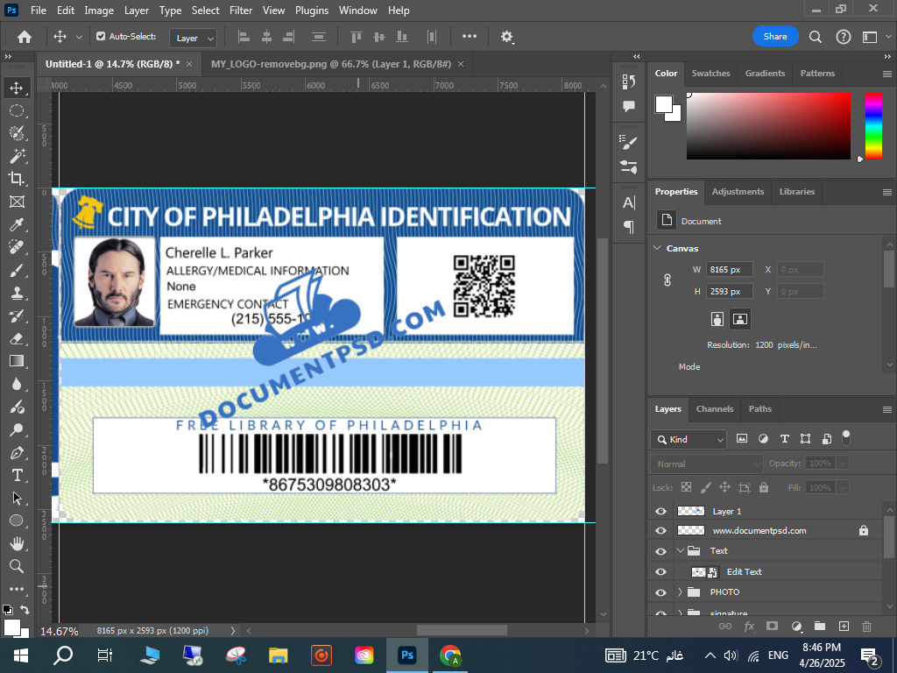The image size is (897, 673).
Task: Switch to MY_LOGO-removebg.png document tab
Action: [330, 64]
